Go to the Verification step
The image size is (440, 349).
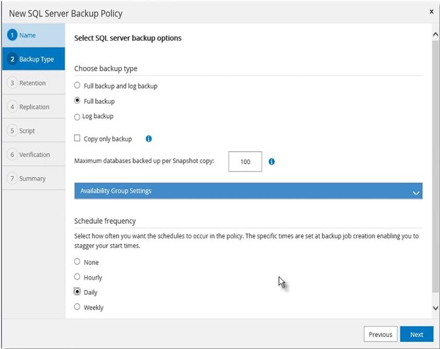33,154
